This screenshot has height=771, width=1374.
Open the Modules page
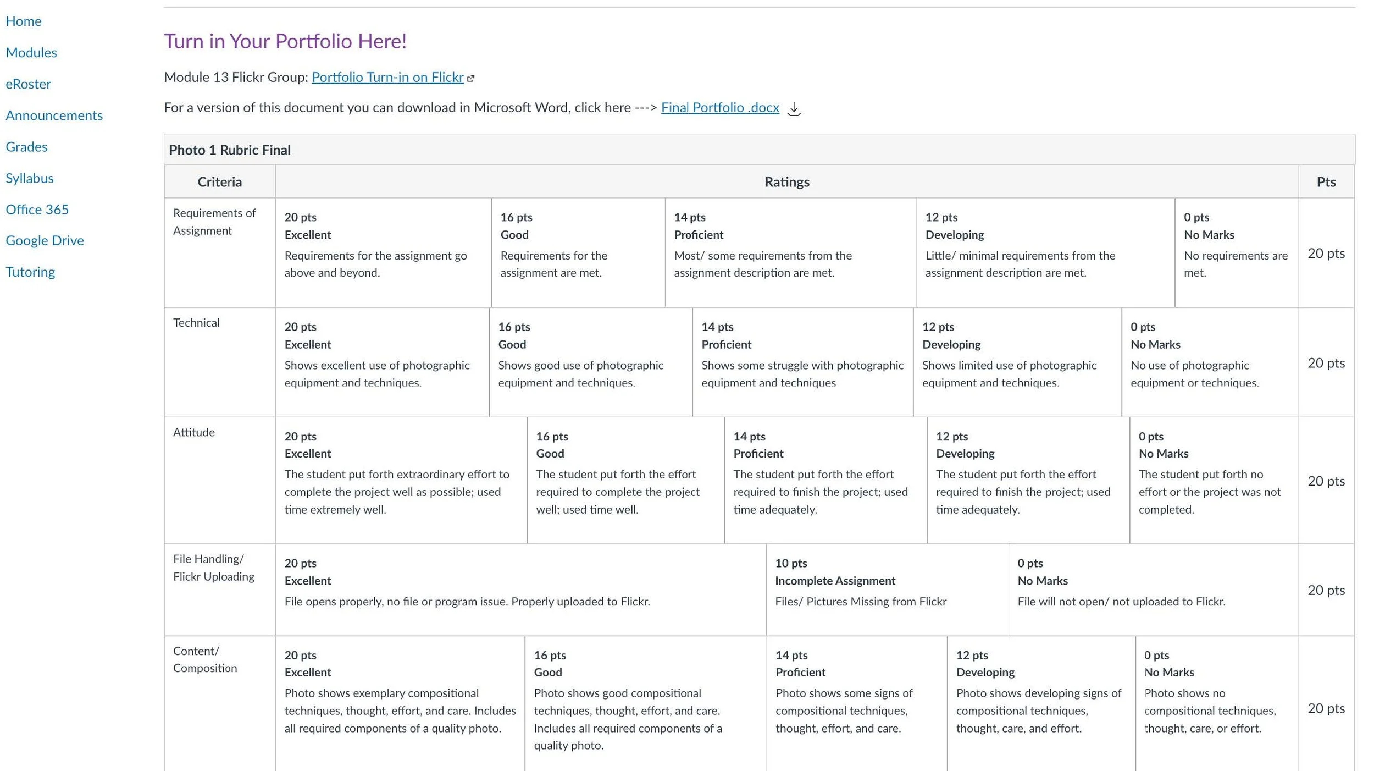point(31,52)
